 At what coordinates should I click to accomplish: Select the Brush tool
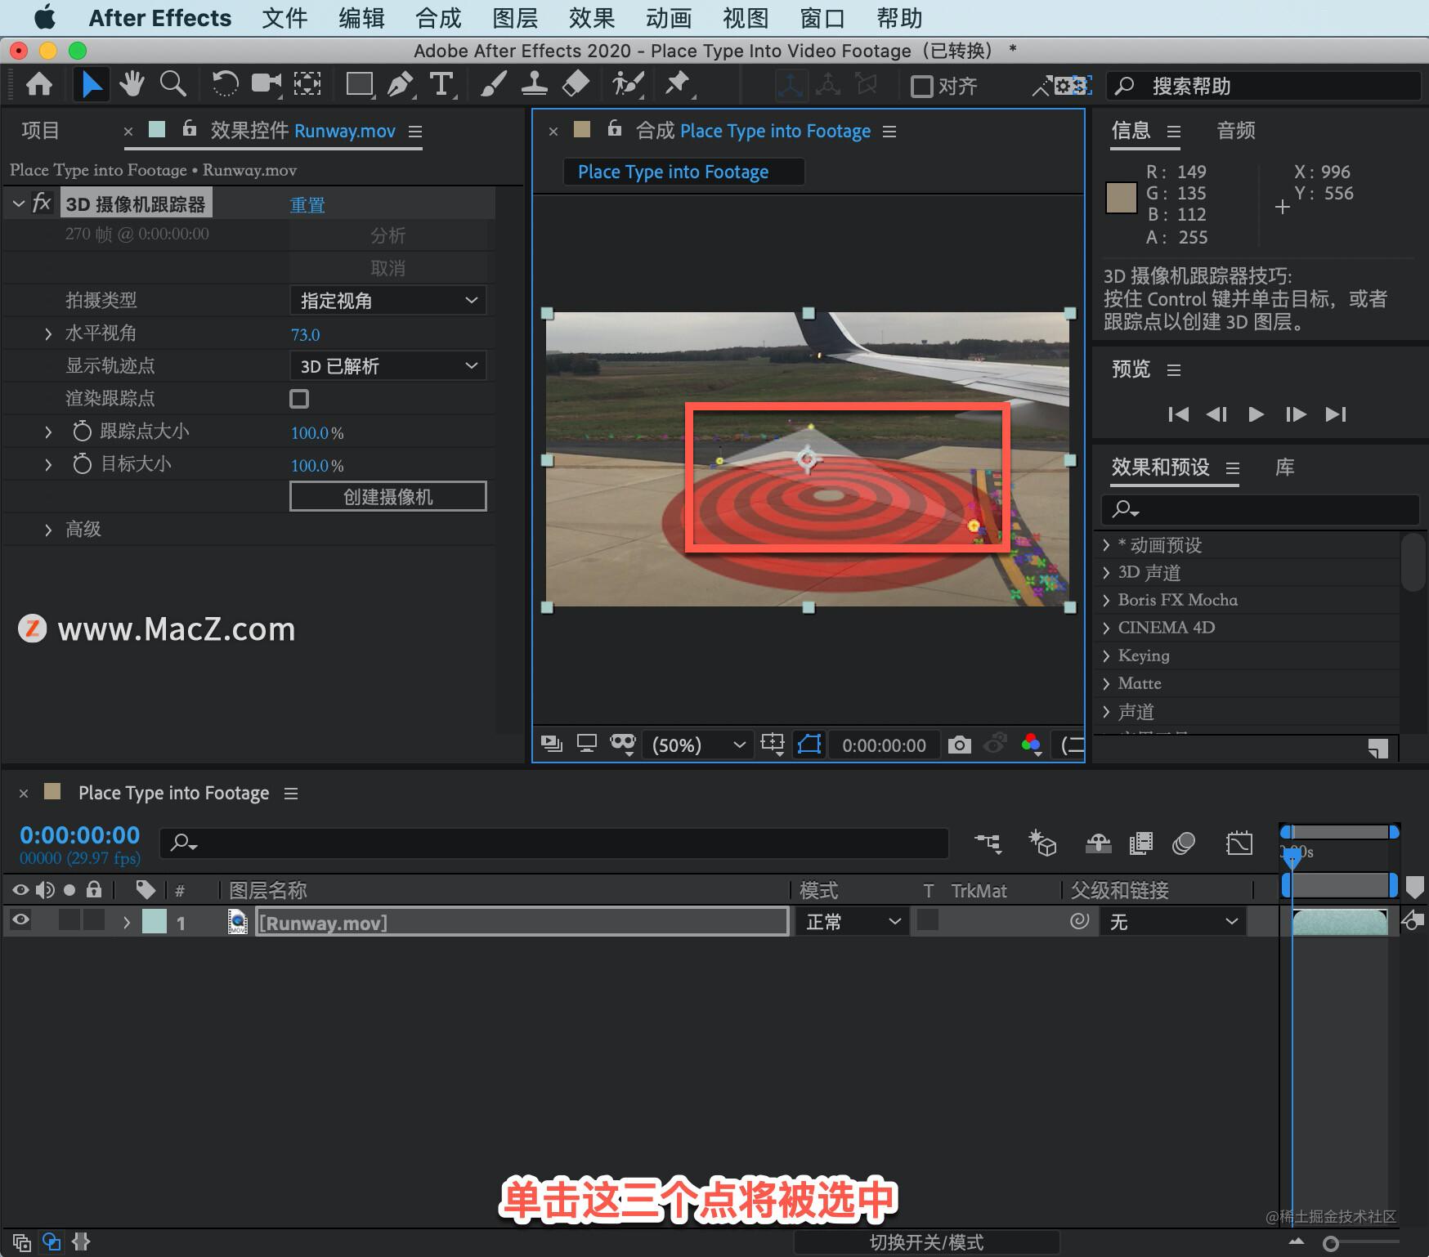pos(493,84)
